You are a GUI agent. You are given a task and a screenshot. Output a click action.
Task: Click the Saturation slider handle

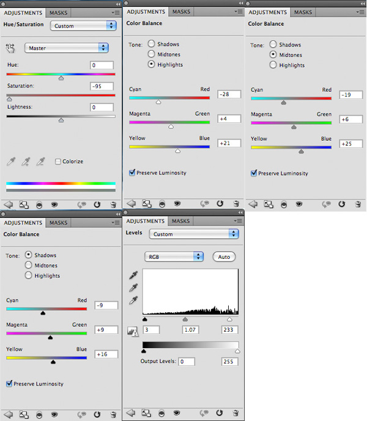(x=9, y=99)
